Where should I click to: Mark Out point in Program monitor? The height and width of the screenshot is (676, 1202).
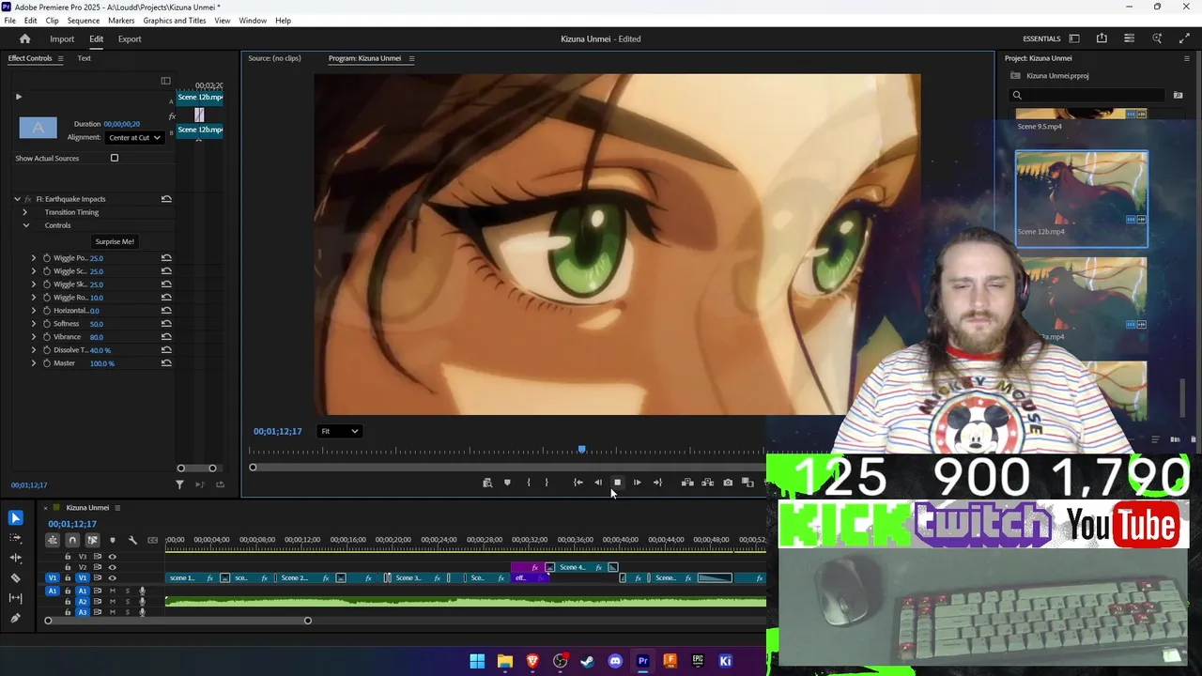pyautogui.click(x=547, y=483)
